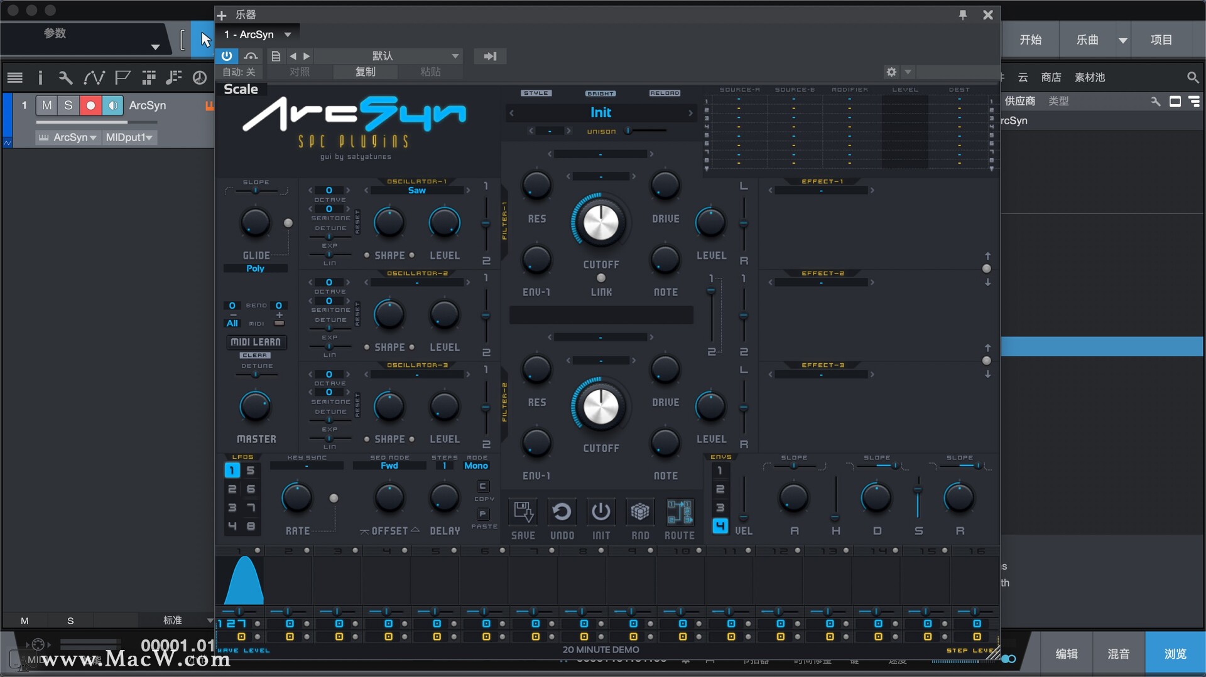
Task: Click the STYLE button
Action: pyautogui.click(x=536, y=93)
